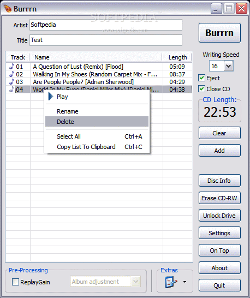The height and width of the screenshot is (298, 250).
Task: Close the Burrrn window
Action: 241,9
